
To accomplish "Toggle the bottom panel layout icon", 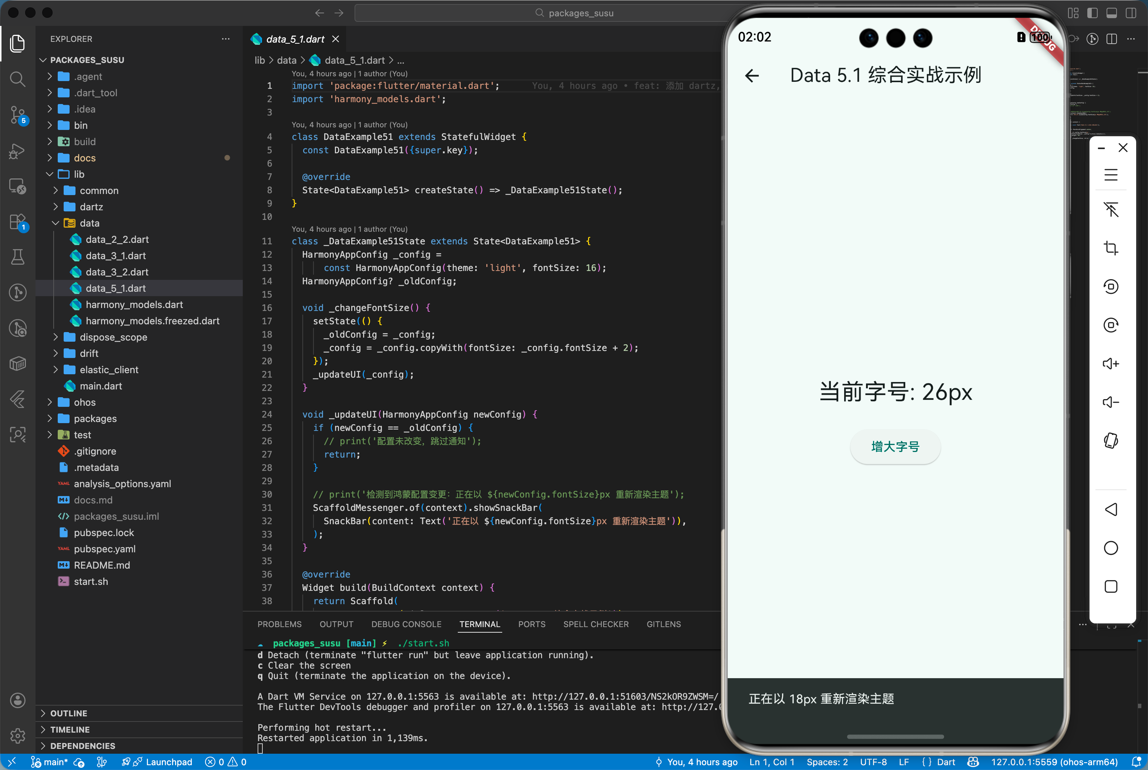I will click(1112, 13).
